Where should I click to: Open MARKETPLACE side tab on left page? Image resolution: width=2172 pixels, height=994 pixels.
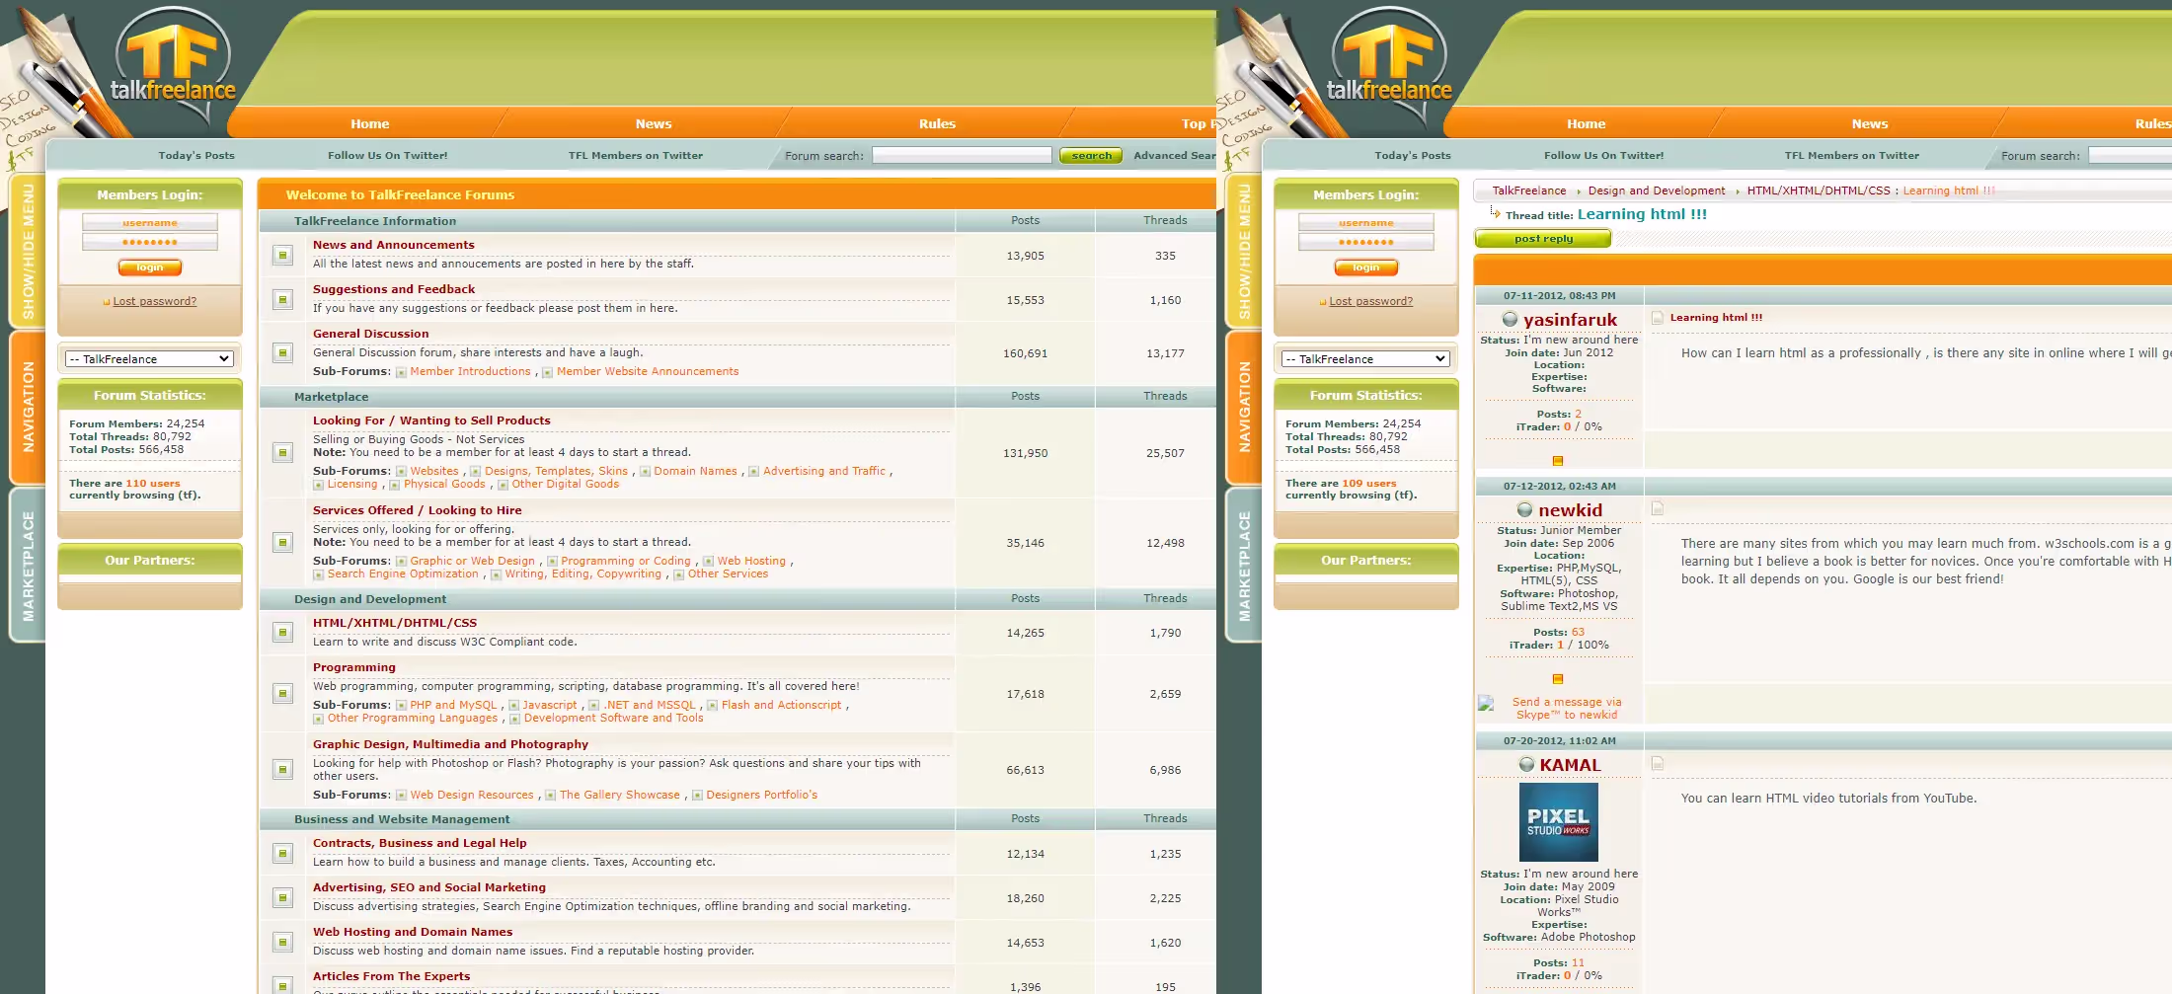(x=28, y=566)
